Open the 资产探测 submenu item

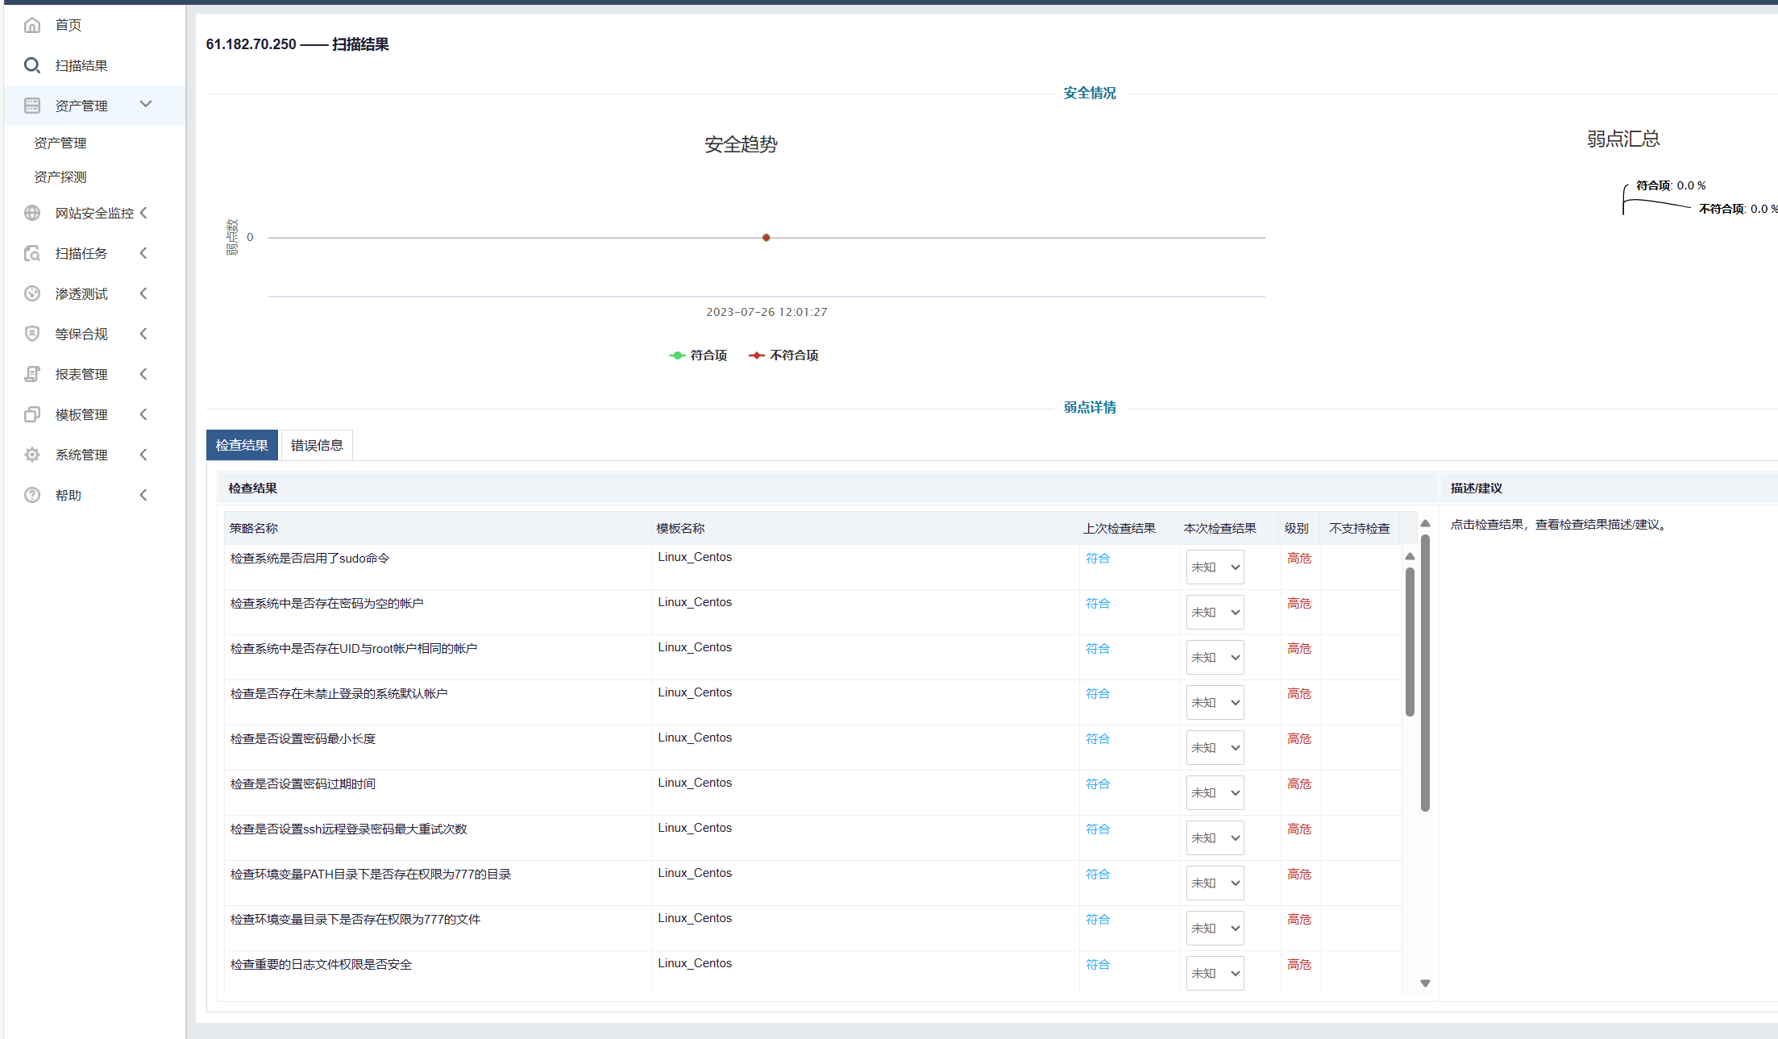tap(60, 177)
